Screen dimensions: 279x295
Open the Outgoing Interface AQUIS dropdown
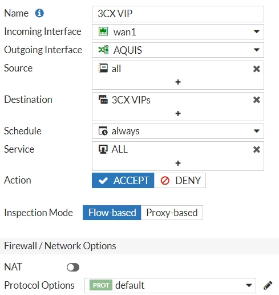(178, 50)
